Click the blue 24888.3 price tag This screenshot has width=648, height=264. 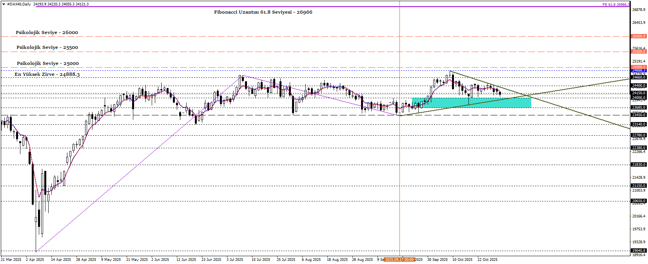click(x=639, y=71)
